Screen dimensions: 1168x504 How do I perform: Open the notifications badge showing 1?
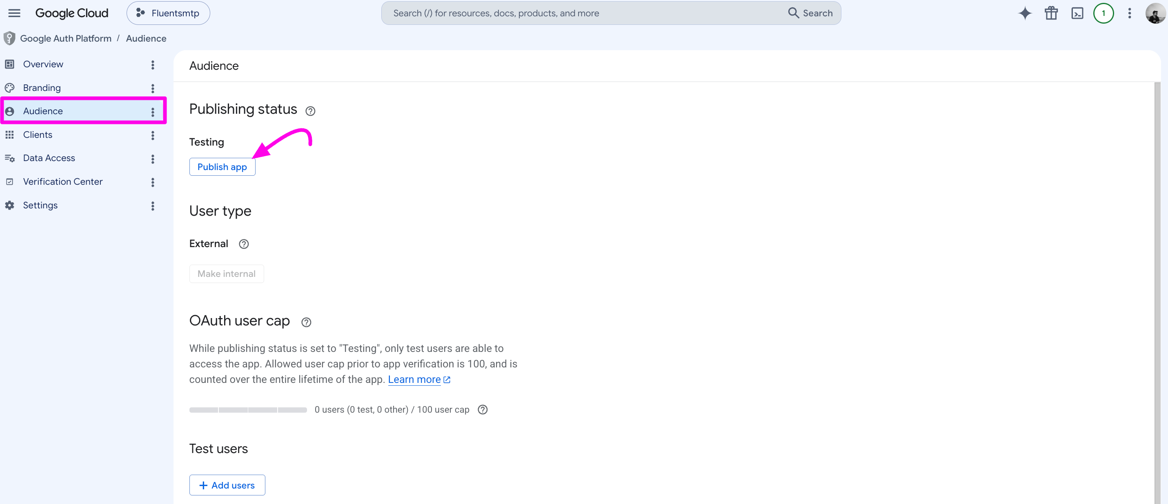click(1103, 13)
